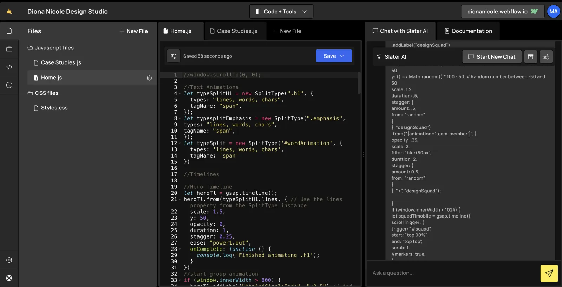
Task: Open editor settings sliders icon
Action: (174, 56)
